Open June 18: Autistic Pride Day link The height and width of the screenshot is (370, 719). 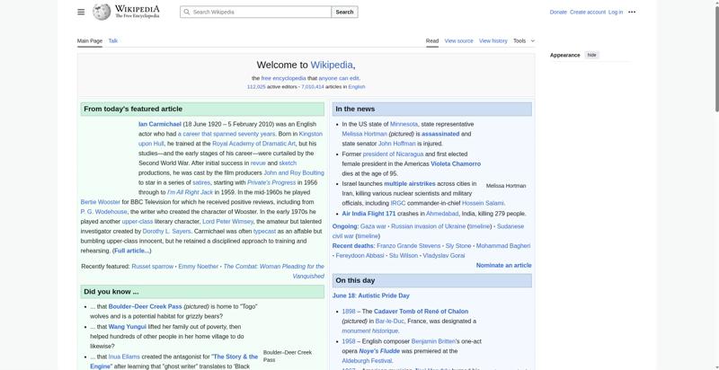(x=371, y=295)
